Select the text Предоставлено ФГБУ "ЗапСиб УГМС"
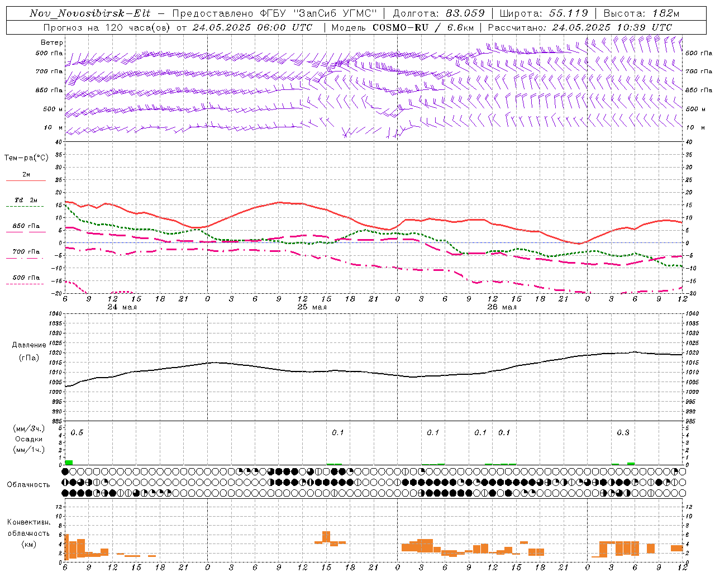This screenshot has width=715, height=572. 275,13
